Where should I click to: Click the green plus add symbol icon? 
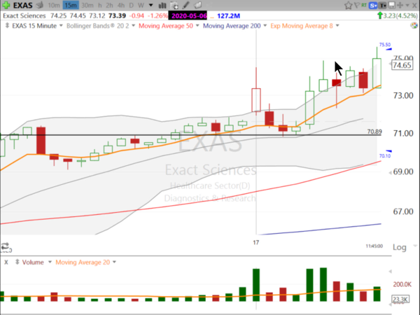[x=6, y=5]
